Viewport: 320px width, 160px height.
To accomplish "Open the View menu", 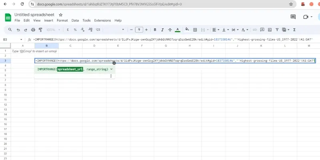I will point(37,21).
